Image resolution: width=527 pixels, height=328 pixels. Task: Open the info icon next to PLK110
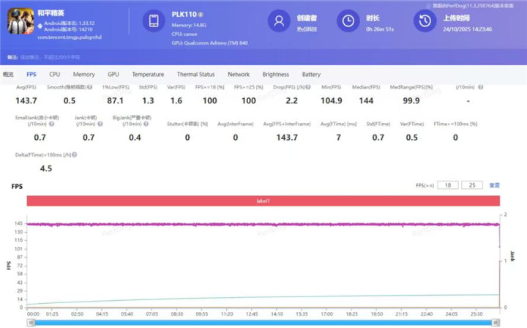tap(201, 15)
